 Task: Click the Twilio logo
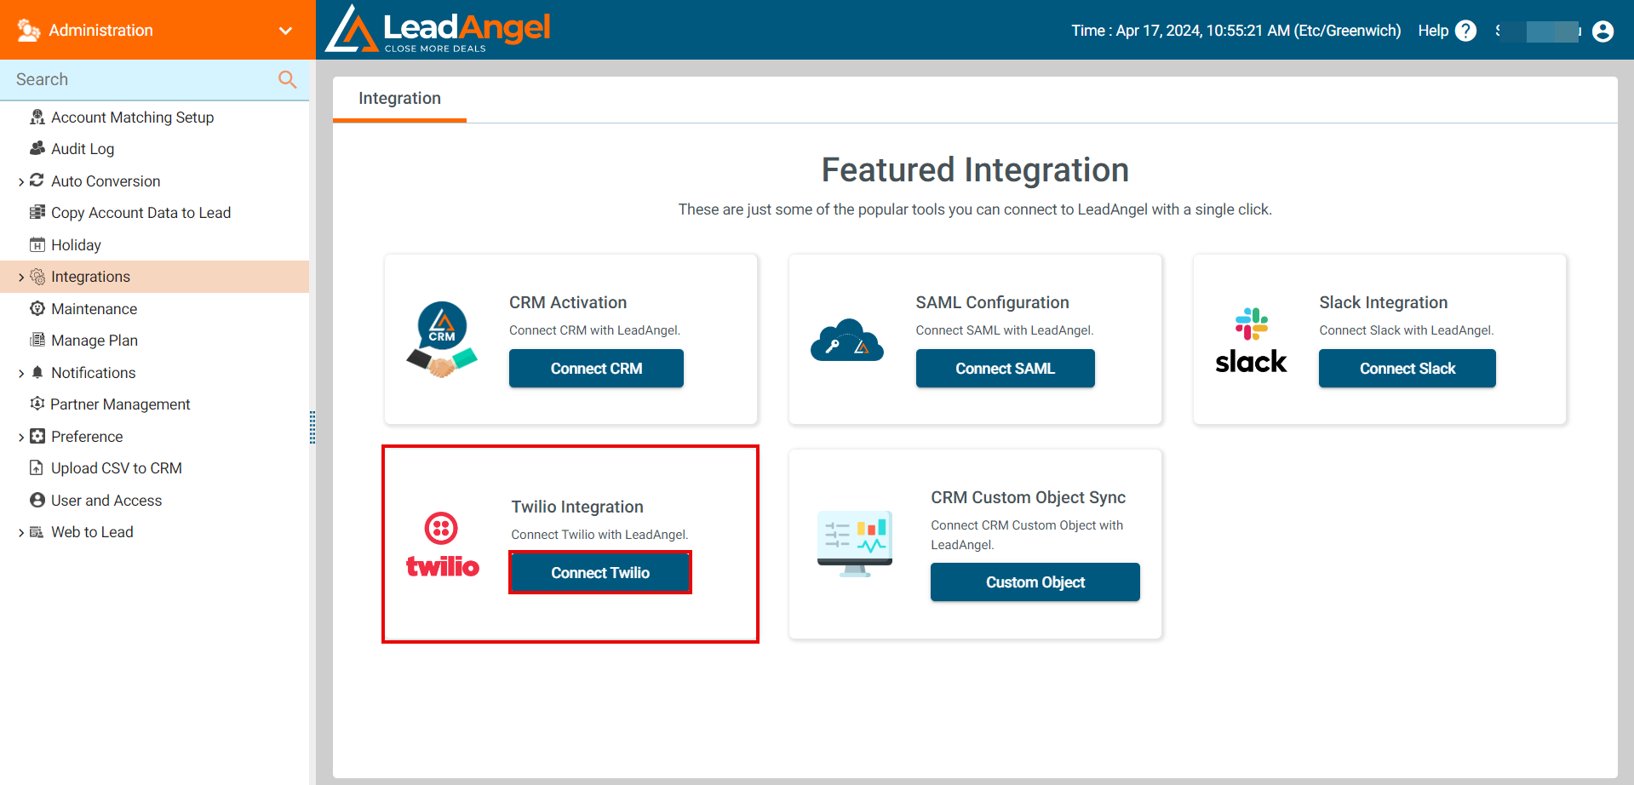[442, 545]
